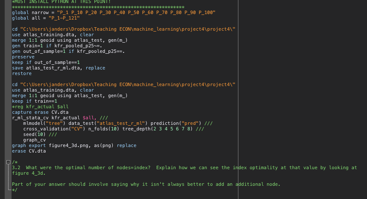Click 'gen out_of_sample=1 if kfr_pooled_p25==.' line
Image resolution: width=367 pixels, height=199 pixels.
[x=68, y=52]
